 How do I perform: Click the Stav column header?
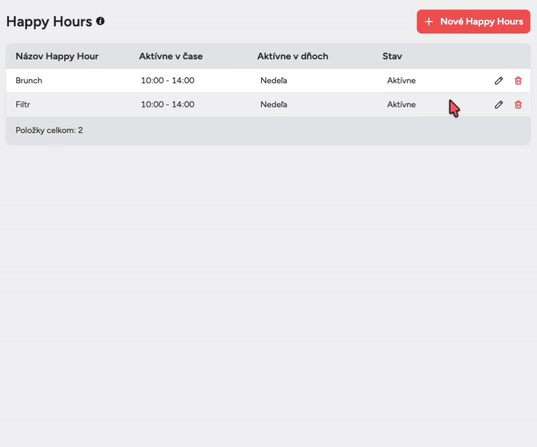(x=392, y=56)
